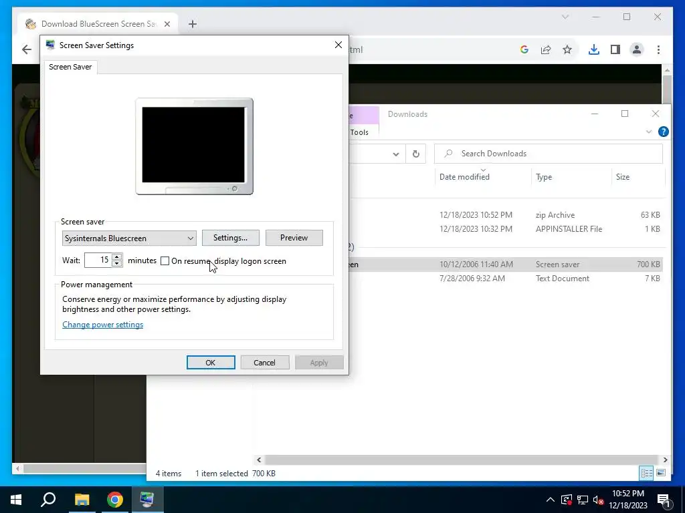Refresh the Downloads folder
Image resolution: width=685 pixels, height=513 pixels.
pyautogui.click(x=416, y=154)
